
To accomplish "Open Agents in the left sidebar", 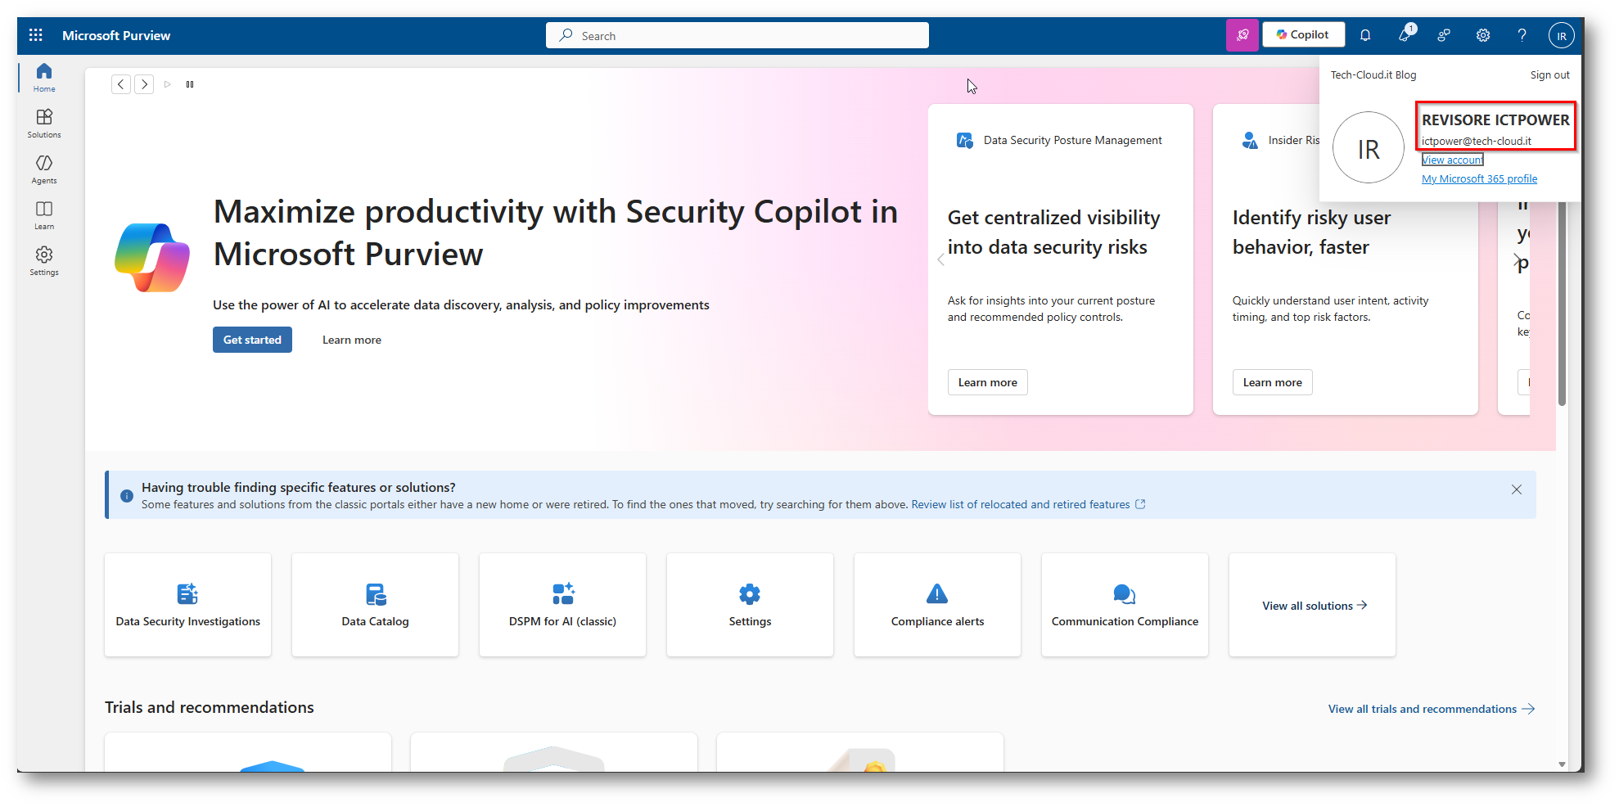I will click(44, 169).
